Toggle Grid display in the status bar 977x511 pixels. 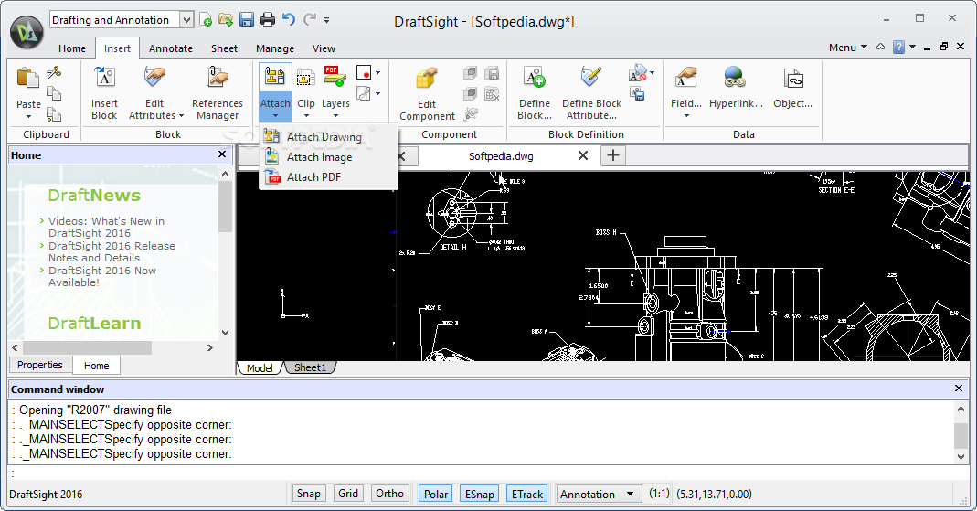(x=347, y=494)
